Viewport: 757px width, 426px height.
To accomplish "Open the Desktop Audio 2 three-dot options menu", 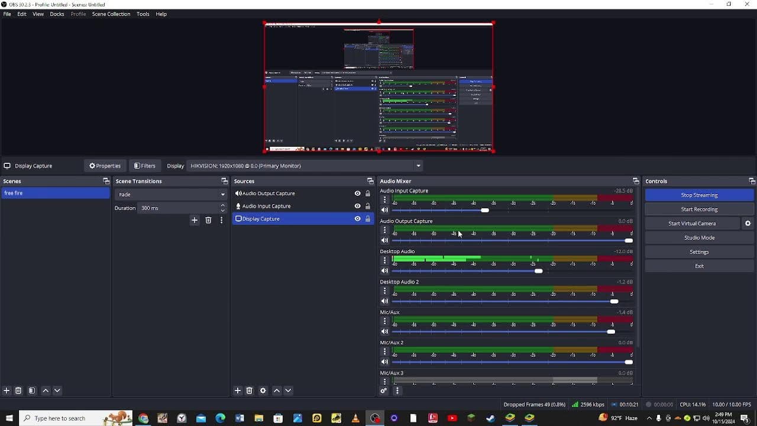I will [384, 291].
